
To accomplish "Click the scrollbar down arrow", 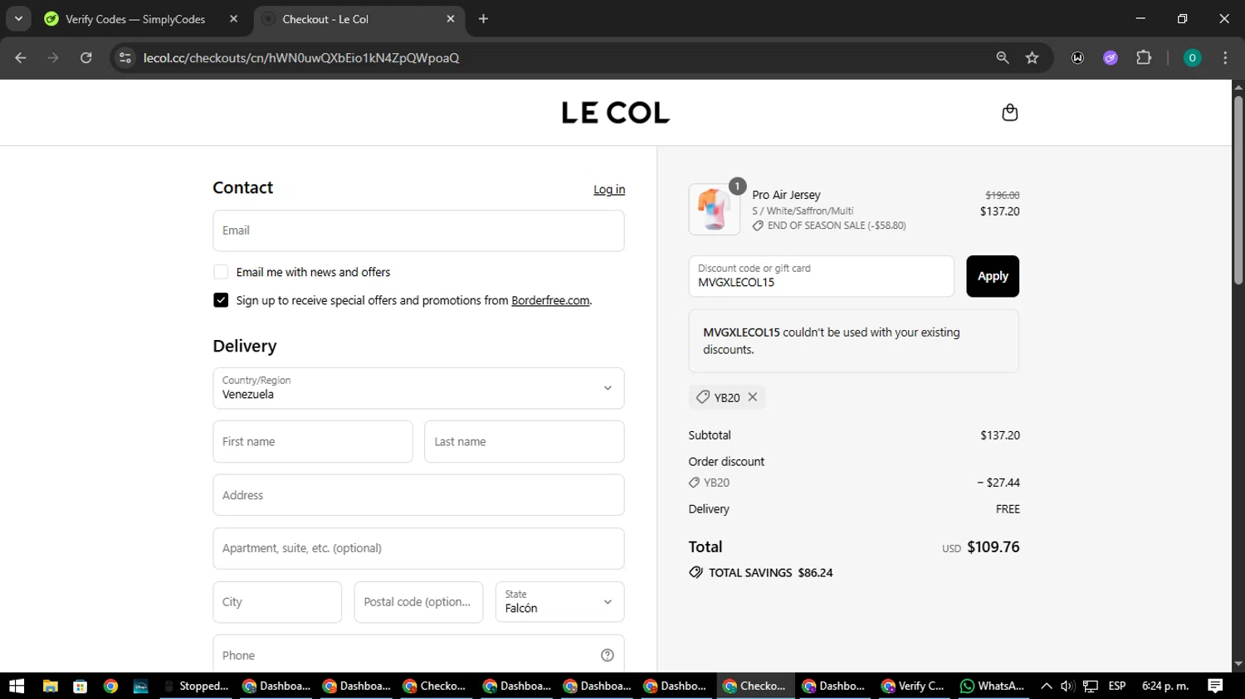I will click(1238, 664).
